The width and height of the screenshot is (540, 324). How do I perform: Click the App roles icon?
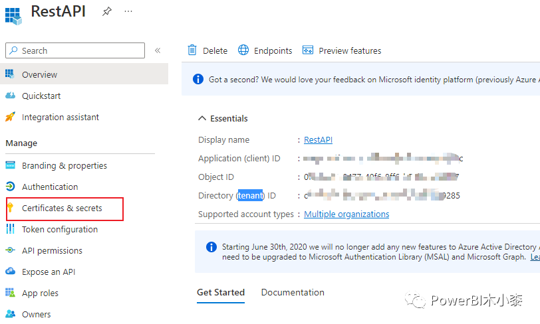(x=11, y=293)
